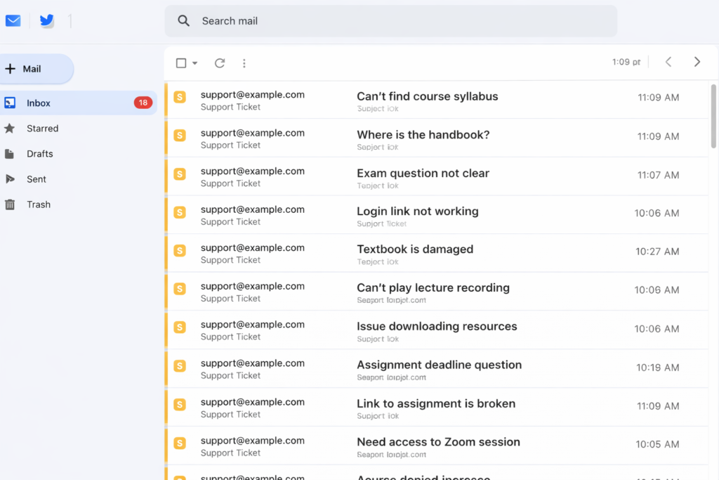Open the "Login link not working" email
This screenshot has height=480, width=719.
(x=417, y=212)
